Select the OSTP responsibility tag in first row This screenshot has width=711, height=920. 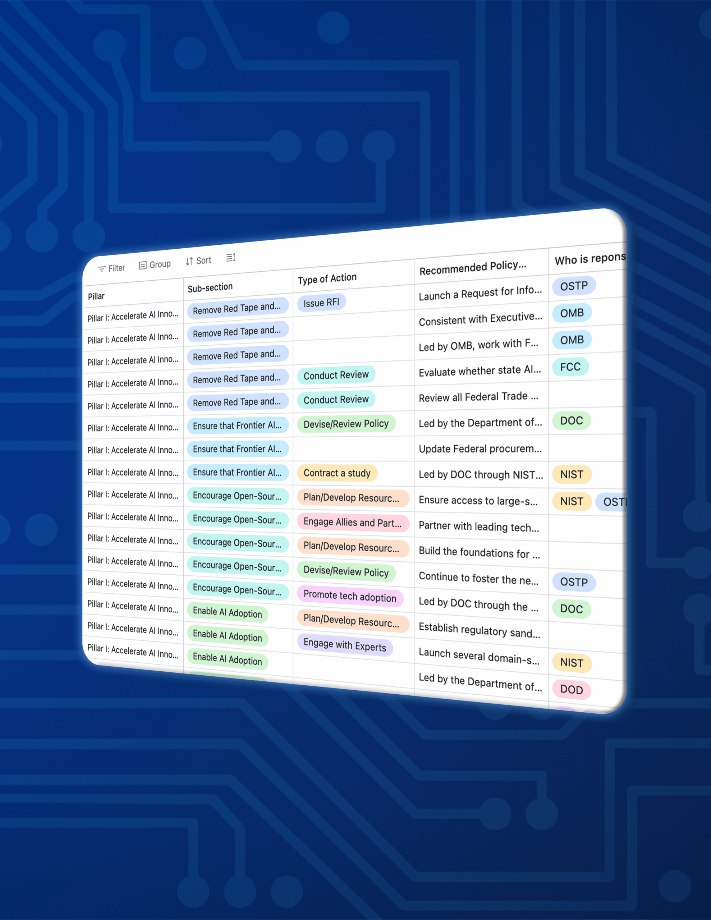tap(574, 286)
